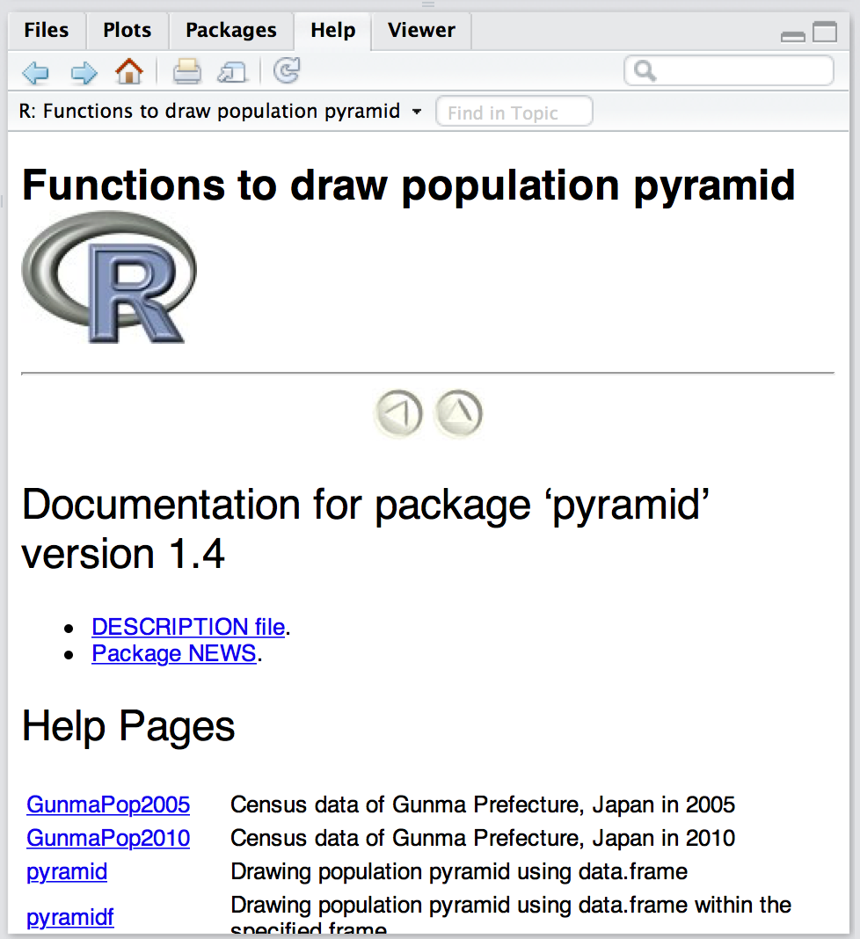This screenshot has height=939, width=860.
Task: Switch to the Packages tab
Action: pyautogui.click(x=231, y=30)
